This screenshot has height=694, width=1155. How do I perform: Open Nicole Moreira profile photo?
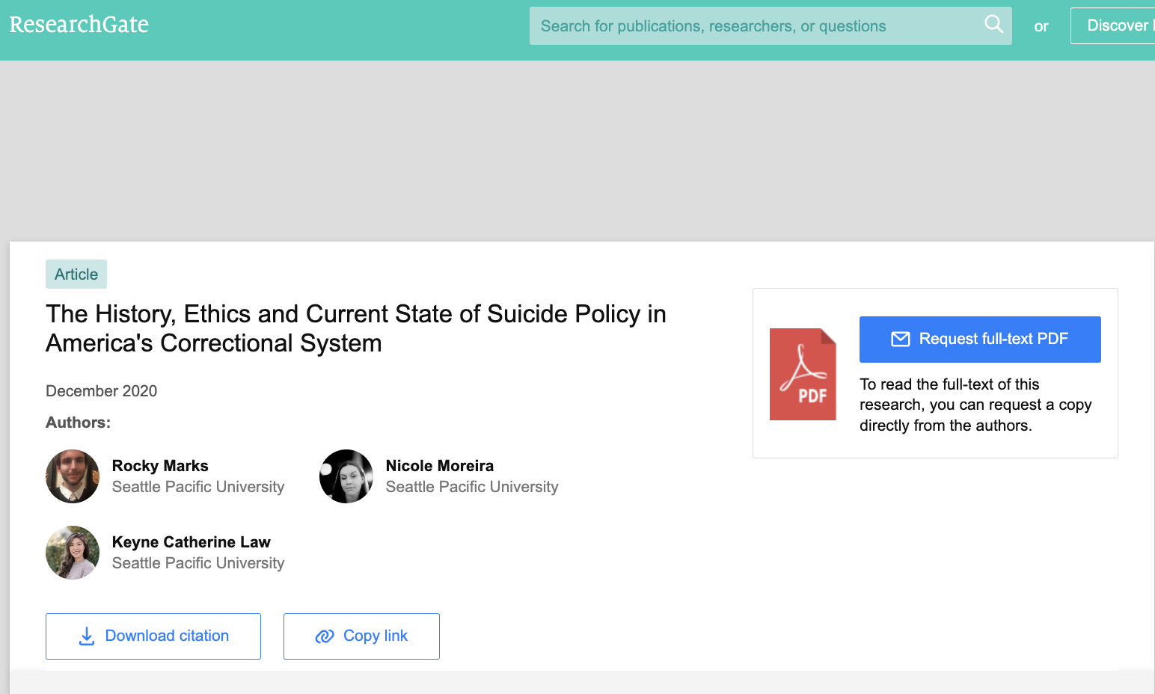pyautogui.click(x=346, y=476)
